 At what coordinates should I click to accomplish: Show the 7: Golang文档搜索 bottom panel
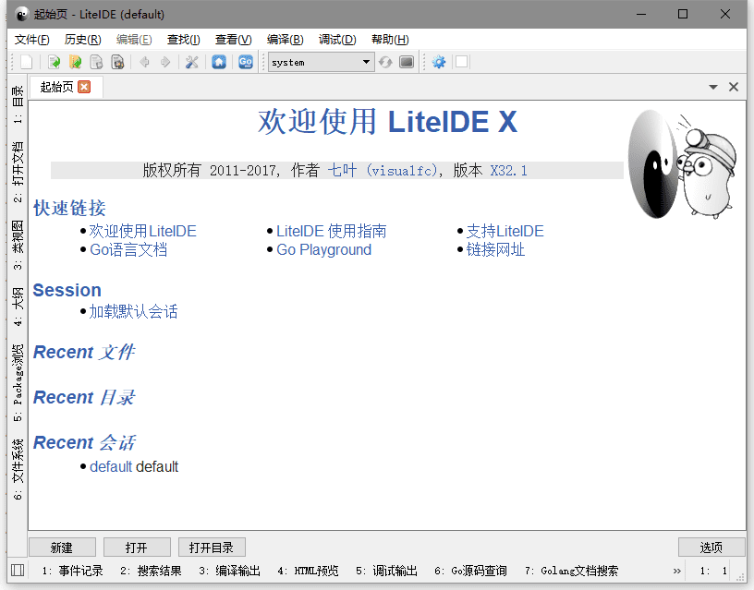(x=571, y=571)
